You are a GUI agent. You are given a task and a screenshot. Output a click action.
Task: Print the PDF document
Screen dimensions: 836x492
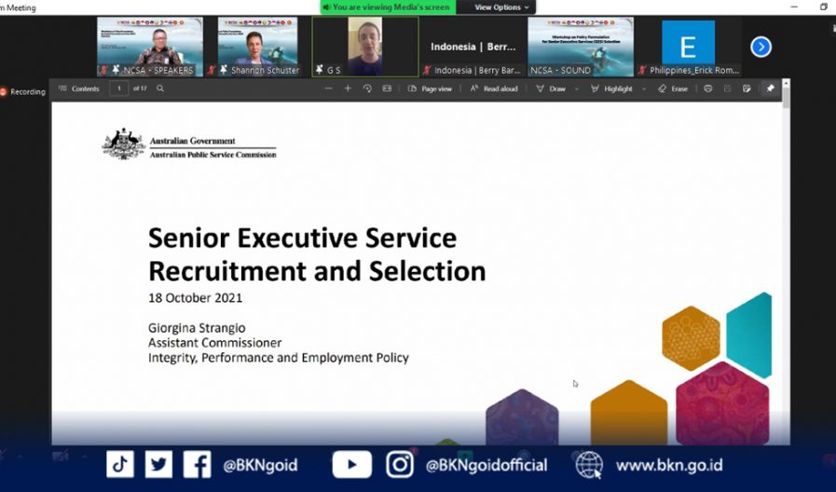pos(708,89)
